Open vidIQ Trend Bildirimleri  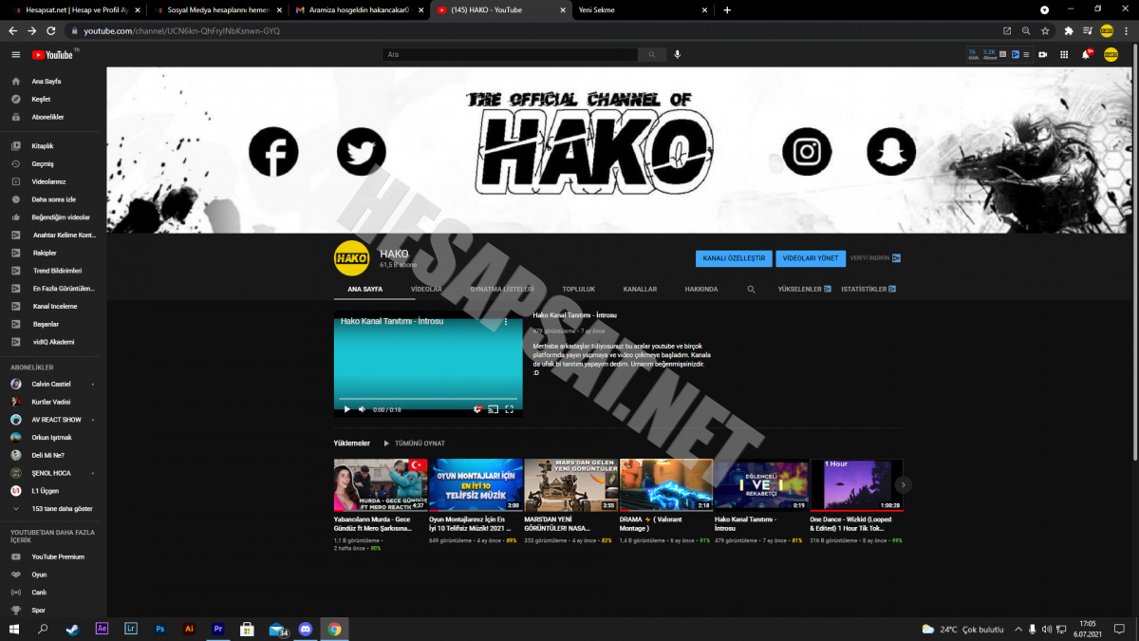[57, 271]
